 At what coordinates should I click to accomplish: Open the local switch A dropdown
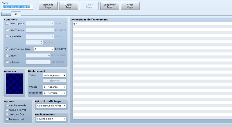tap(44, 49)
